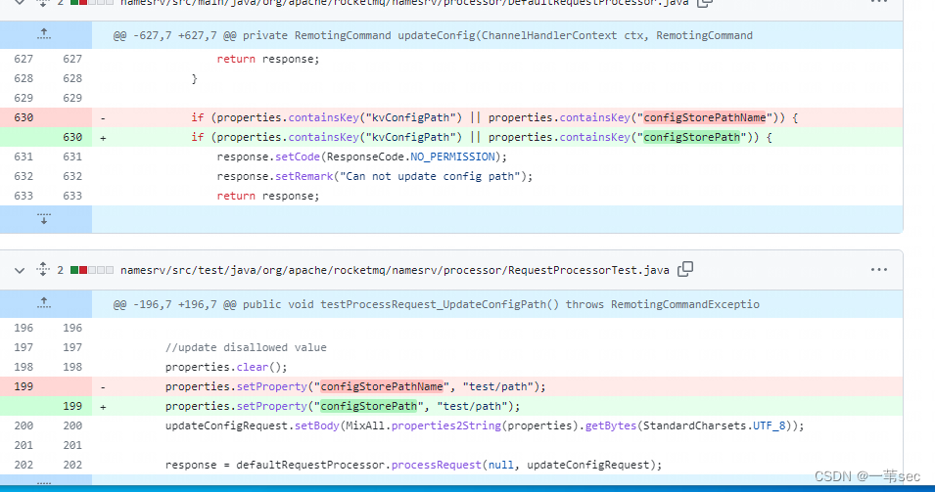Image resolution: width=935 pixels, height=492 pixels.
Task: Click "return response;" on line 627
Action: tap(267, 59)
